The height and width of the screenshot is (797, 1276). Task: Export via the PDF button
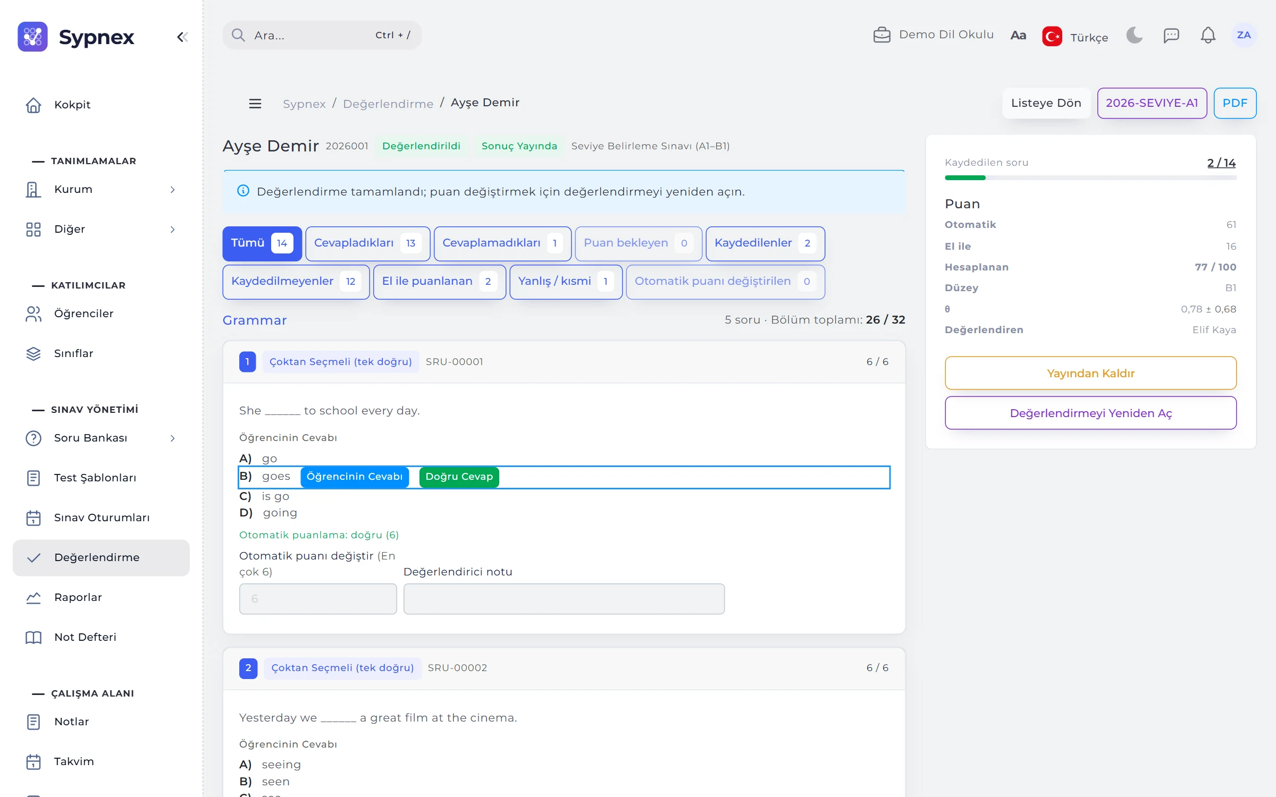click(x=1235, y=103)
